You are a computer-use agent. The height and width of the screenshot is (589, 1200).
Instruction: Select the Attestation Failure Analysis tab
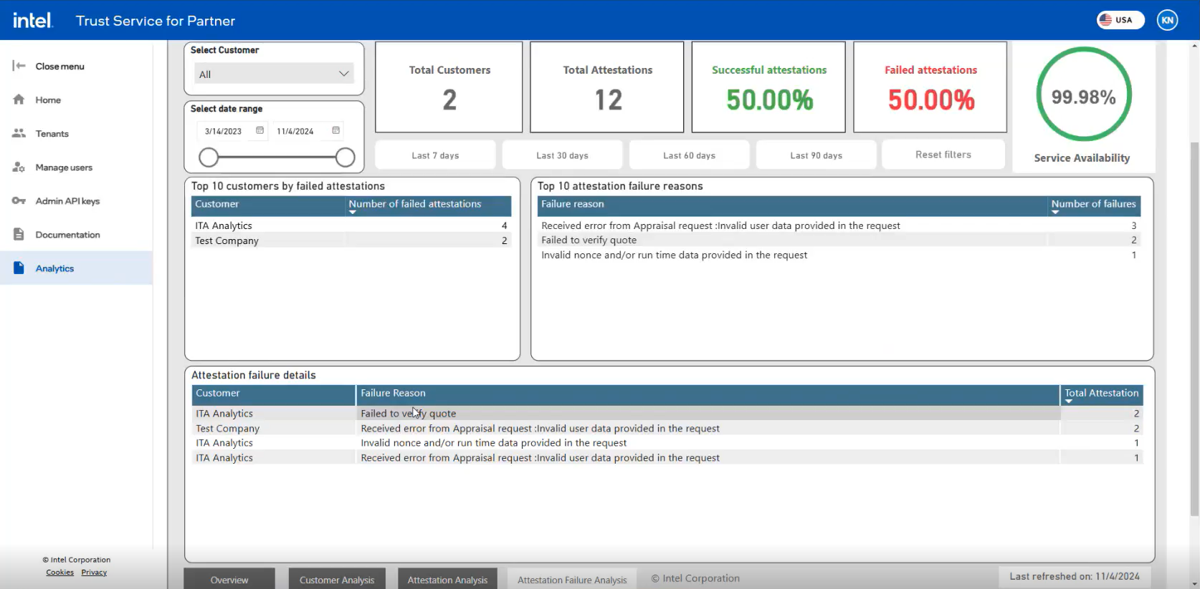(572, 579)
